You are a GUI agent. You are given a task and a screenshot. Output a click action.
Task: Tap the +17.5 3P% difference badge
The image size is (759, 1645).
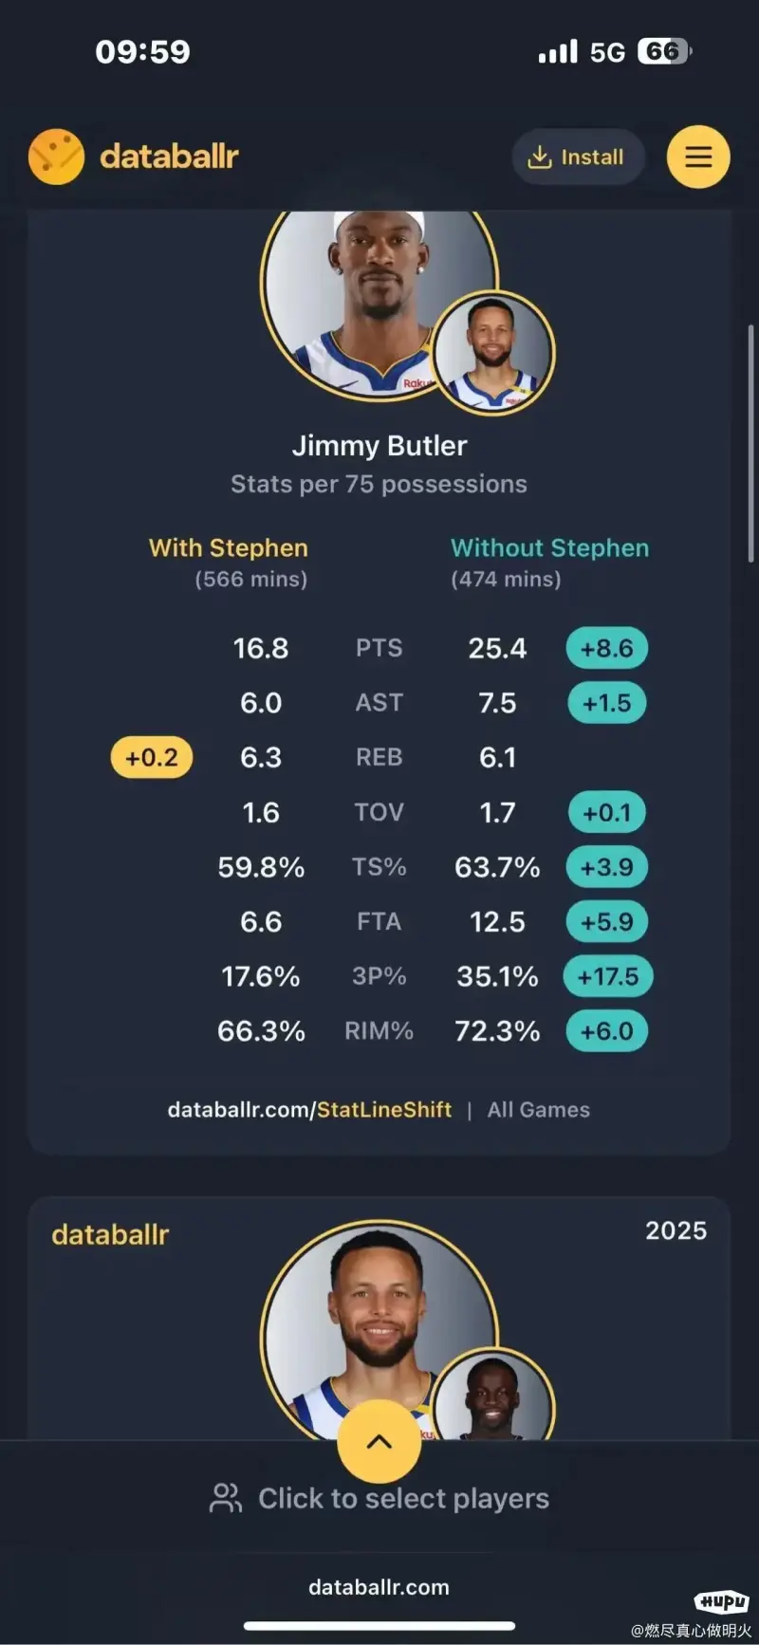(608, 976)
